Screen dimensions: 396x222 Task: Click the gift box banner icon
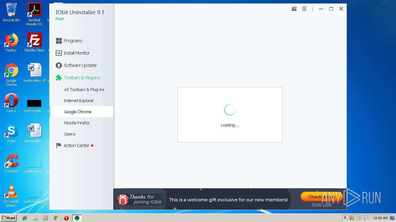click(x=123, y=199)
